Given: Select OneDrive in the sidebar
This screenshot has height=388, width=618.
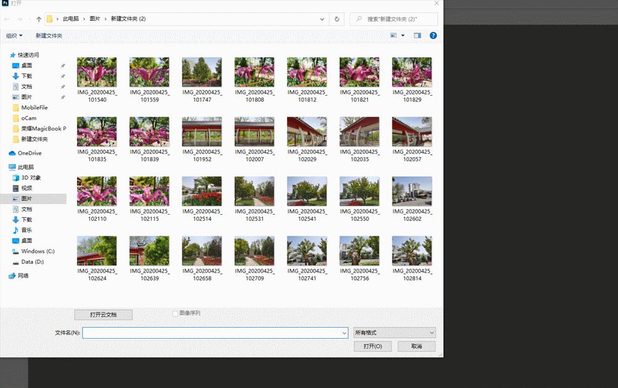Looking at the screenshot, I should point(28,153).
